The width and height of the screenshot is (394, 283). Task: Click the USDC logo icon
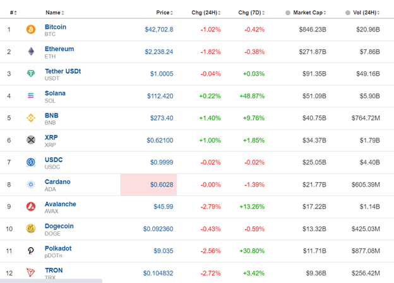(31, 162)
